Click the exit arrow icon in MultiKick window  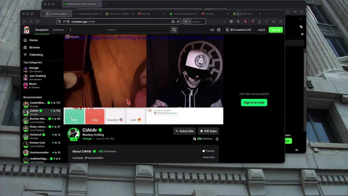297,150
